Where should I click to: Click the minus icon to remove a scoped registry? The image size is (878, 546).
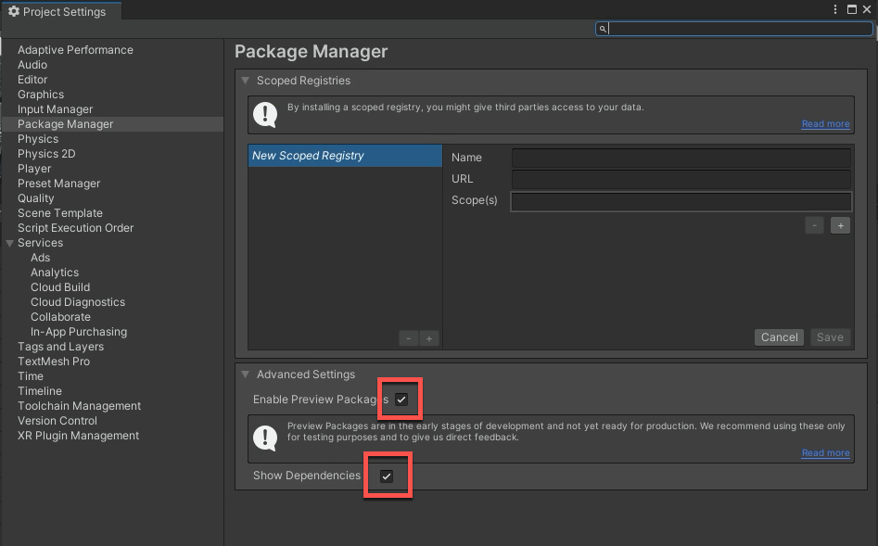click(408, 337)
